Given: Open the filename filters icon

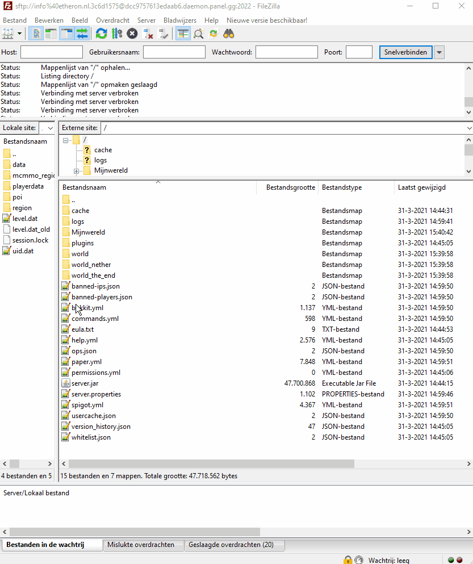Looking at the screenshot, I should (183, 34).
